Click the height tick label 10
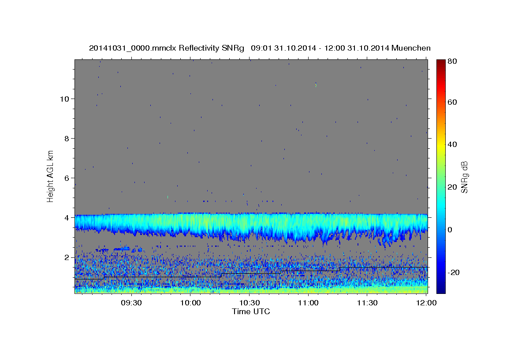529x352 pixels. pos(64,99)
